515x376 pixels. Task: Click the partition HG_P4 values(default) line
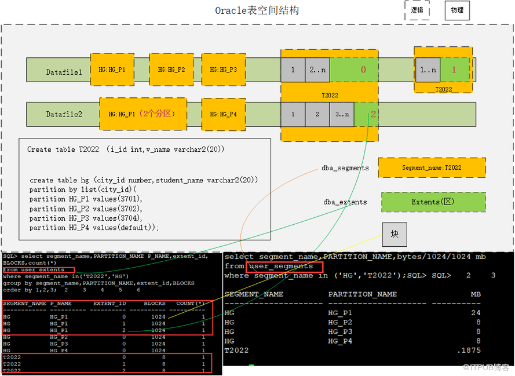(x=94, y=228)
